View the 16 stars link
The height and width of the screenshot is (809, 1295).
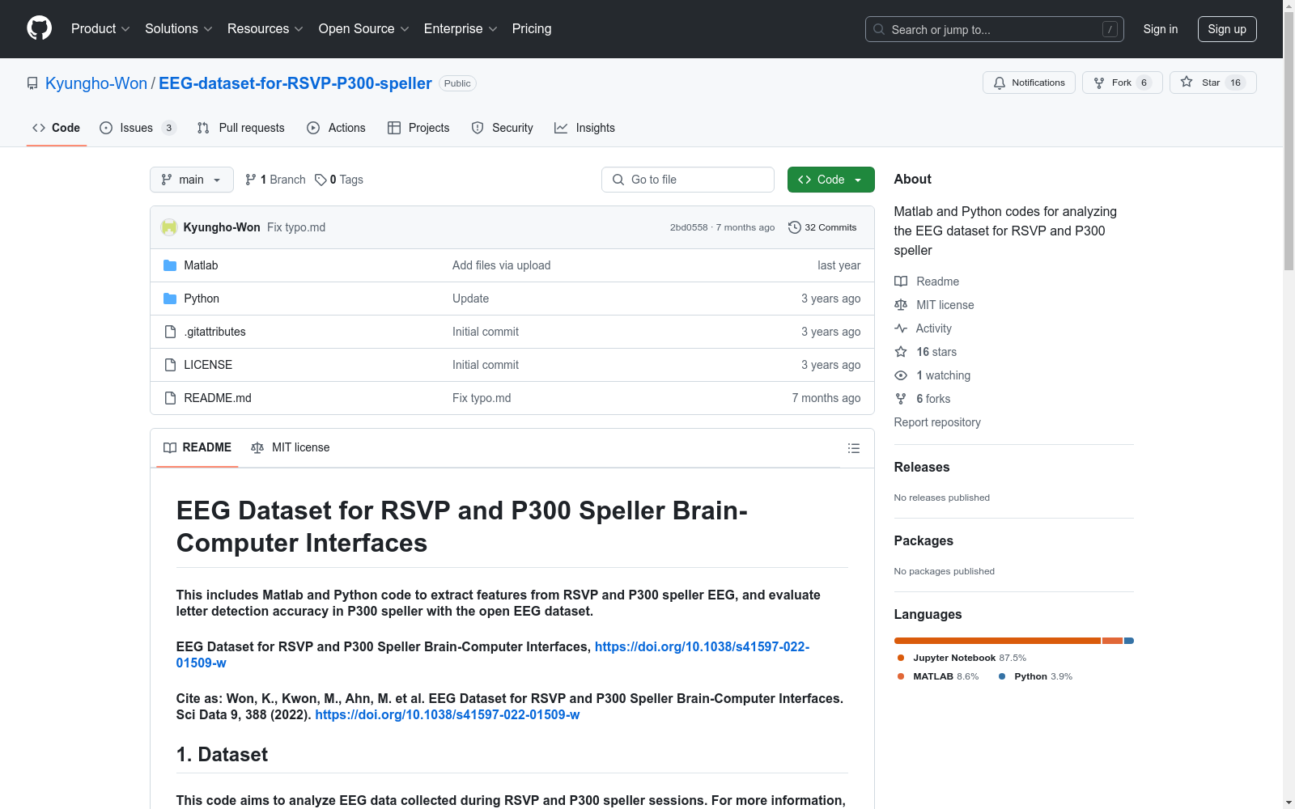pyautogui.click(x=925, y=352)
